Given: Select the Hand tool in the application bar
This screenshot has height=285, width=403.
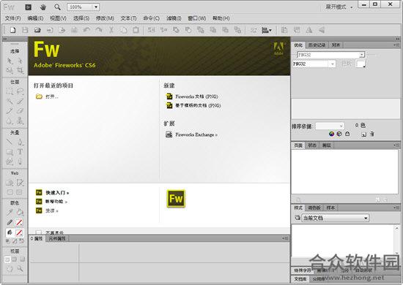Looking at the screenshot, I should click(43, 7).
